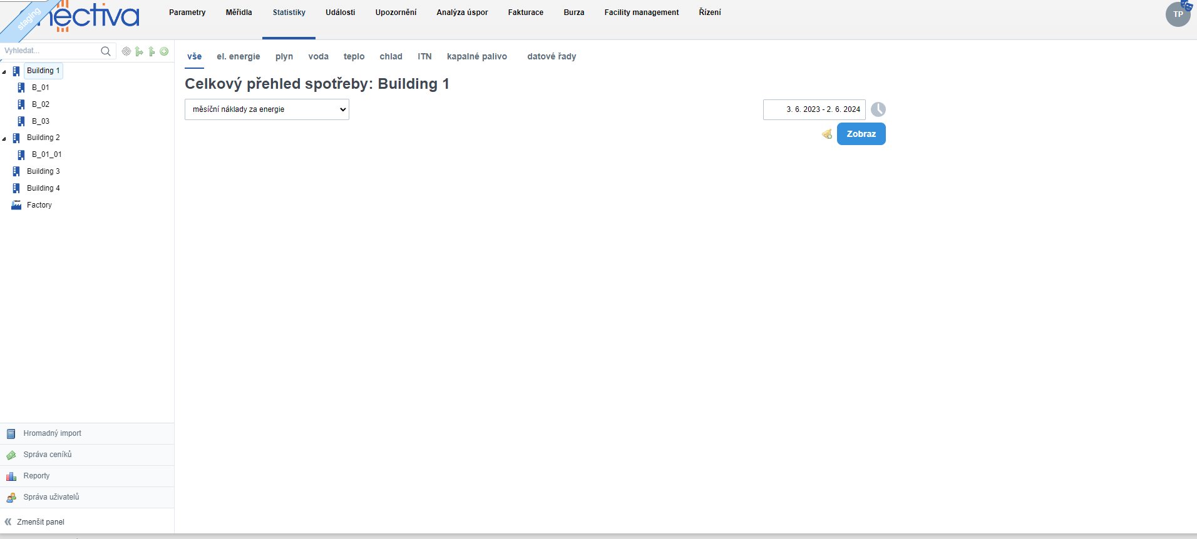1197x539 pixels.
Task: Collapse the Building 2 tree node
Action: (x=4, y=139)
